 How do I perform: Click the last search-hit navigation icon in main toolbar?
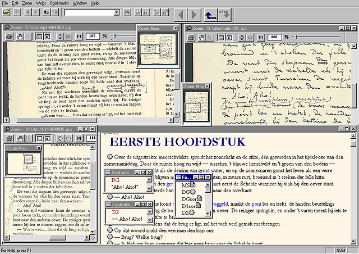click(165, 12)
